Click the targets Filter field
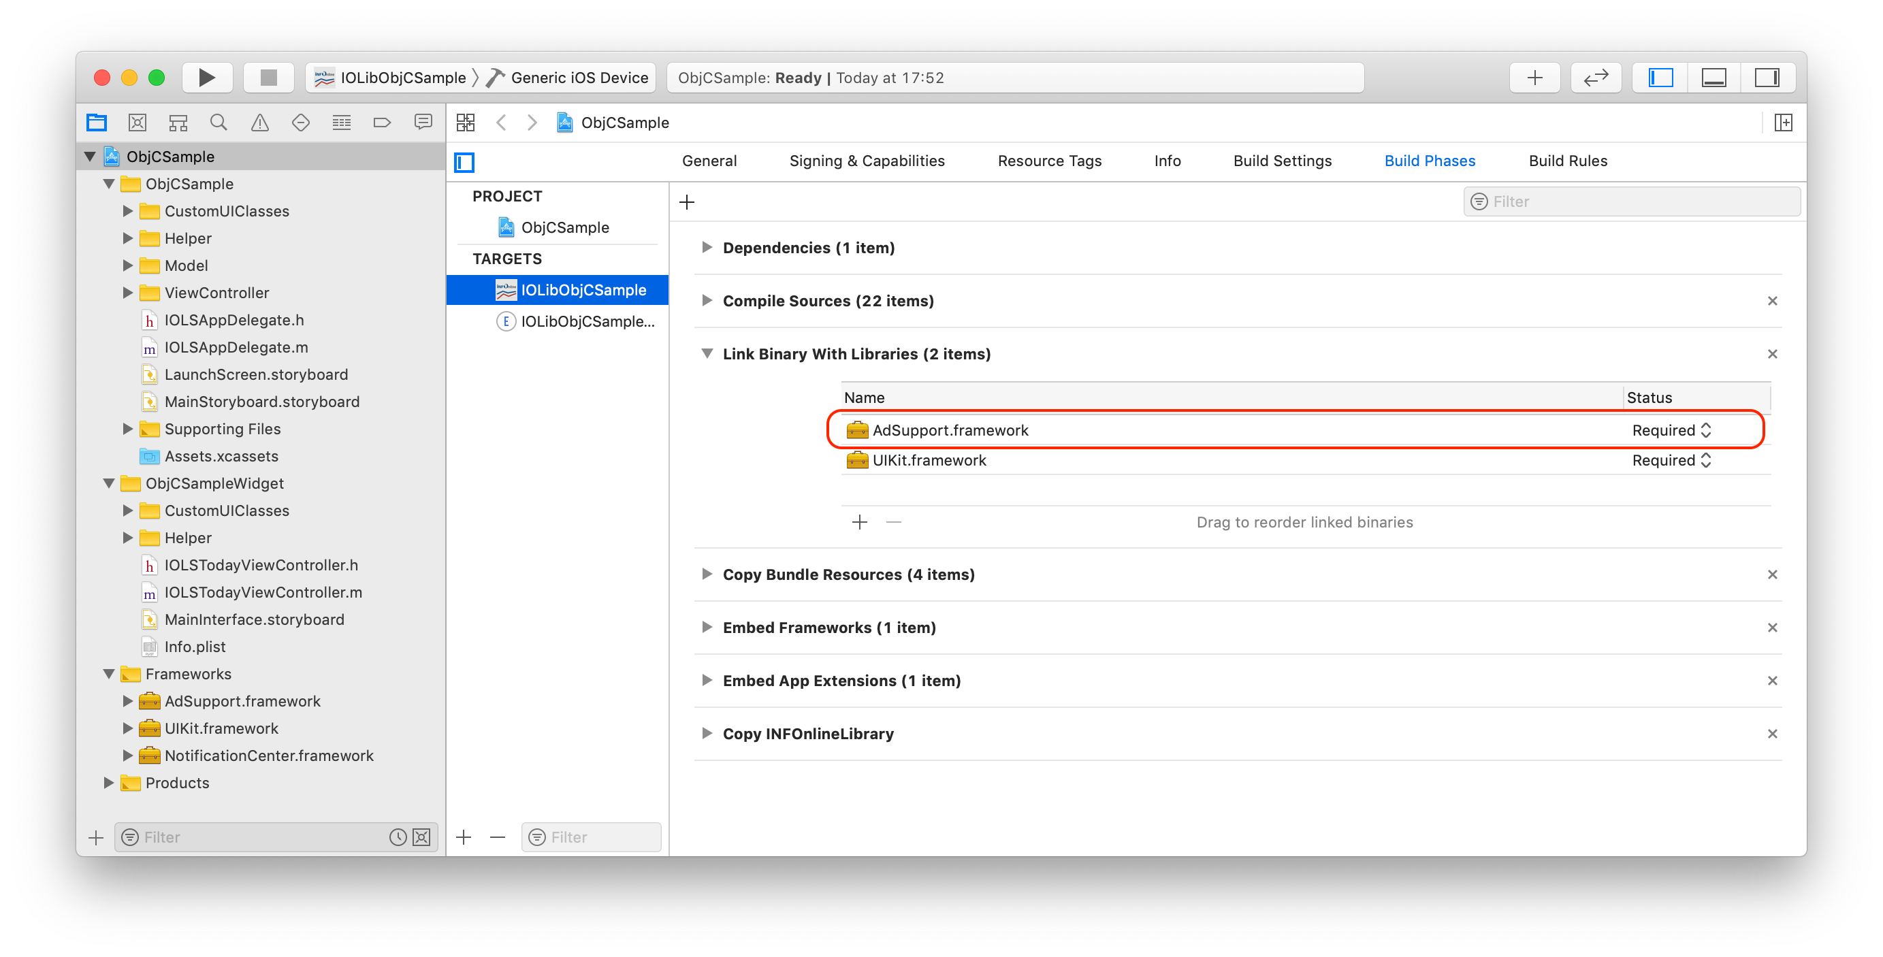This screenshot has width=1883, height=957. (591, 837)
